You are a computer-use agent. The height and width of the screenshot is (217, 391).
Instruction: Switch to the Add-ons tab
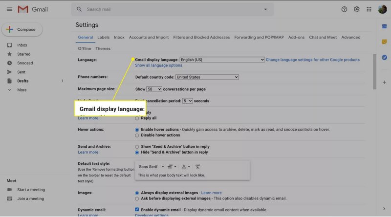click(296, 38)
